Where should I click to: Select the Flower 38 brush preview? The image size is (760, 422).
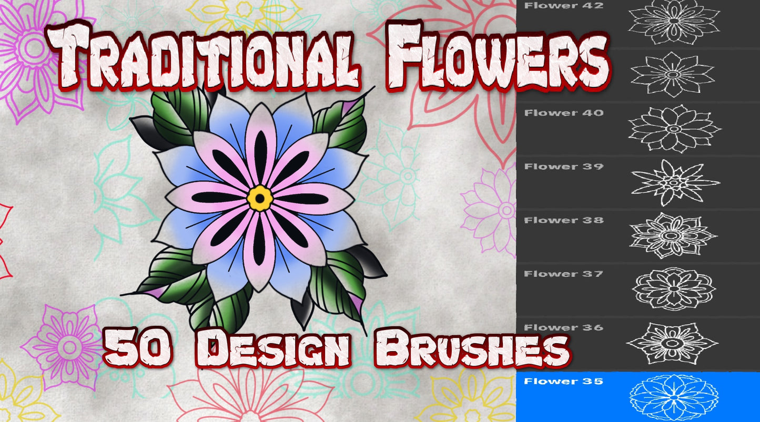pos(673,236)
